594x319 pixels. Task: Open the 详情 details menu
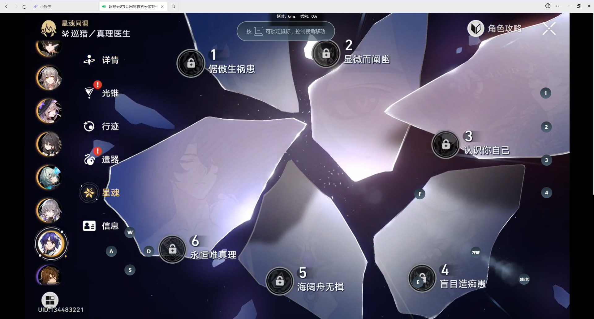pos(101,60)
